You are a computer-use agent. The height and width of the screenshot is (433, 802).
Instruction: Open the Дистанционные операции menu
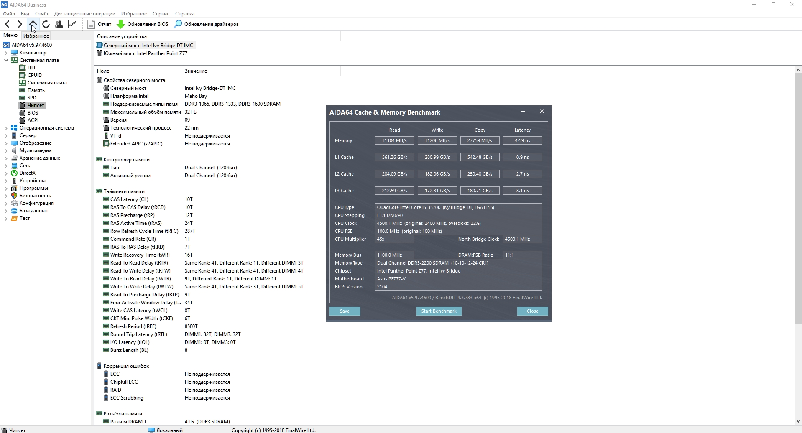click(85, 14)
